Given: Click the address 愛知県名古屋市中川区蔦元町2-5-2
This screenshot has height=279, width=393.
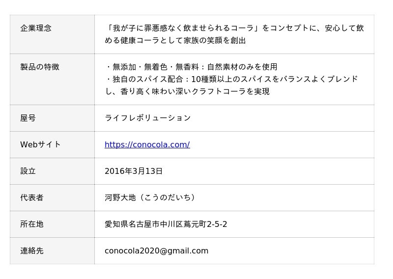Looking at the screenshot, I should [166, 224].
